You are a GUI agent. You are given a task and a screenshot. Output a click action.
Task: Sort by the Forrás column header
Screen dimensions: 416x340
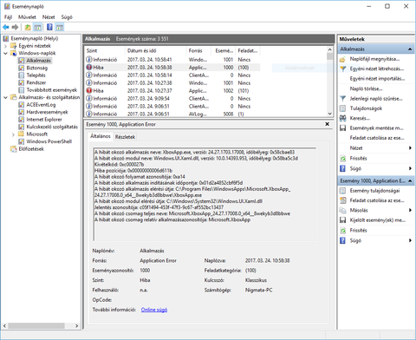tap(198, 50)
